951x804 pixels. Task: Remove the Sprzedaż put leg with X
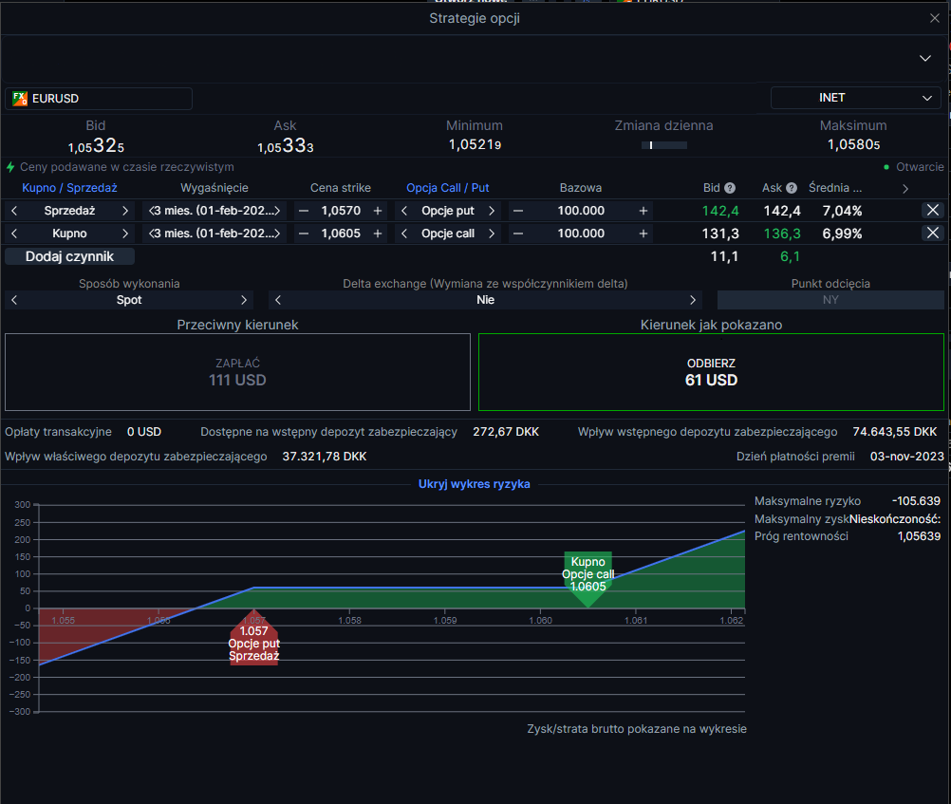pyautogui.click(x=933, y=211)
